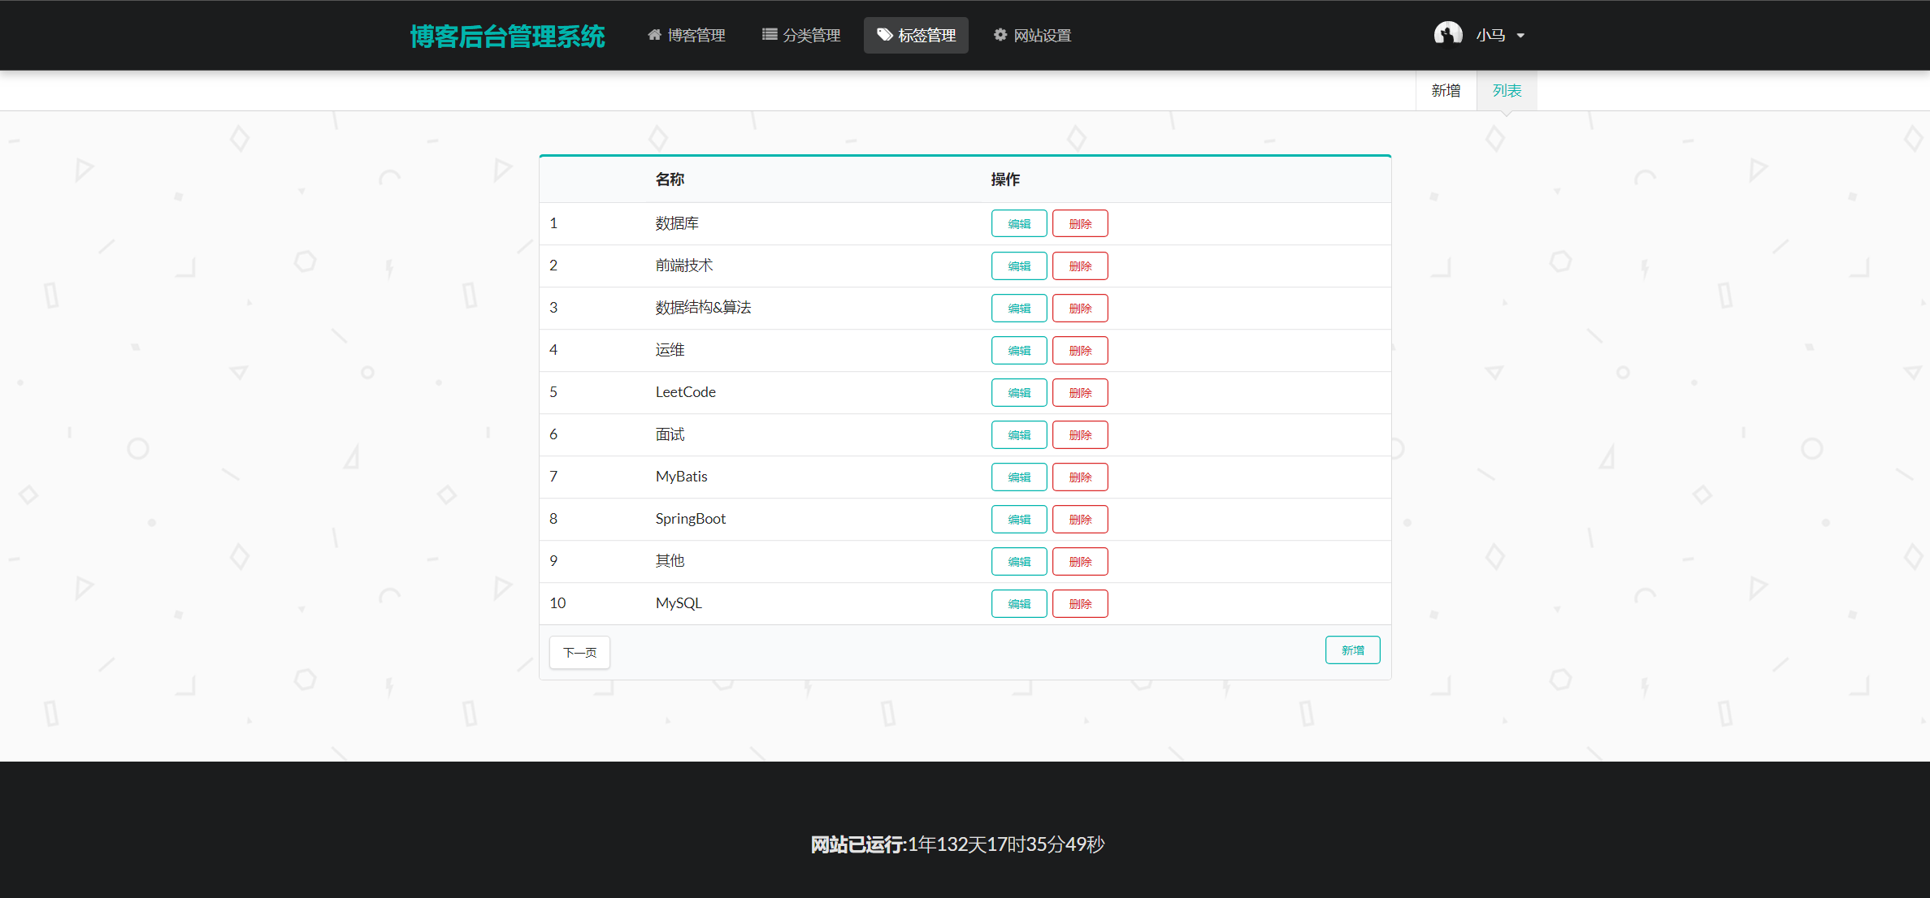Delete the SpringBoot tag
The image size is (1930, 898).
click(1080, 519)
